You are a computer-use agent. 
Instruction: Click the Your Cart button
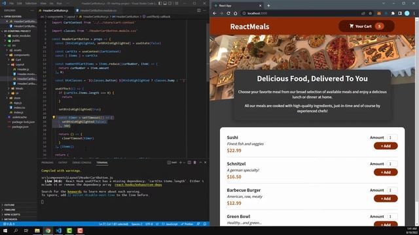click(x=367, y=26)
